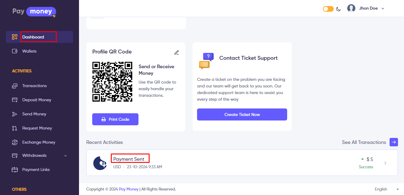Click the Exchange Money icon
The height and width of the screenshot is (195, 404).
[x=15, y=142]
